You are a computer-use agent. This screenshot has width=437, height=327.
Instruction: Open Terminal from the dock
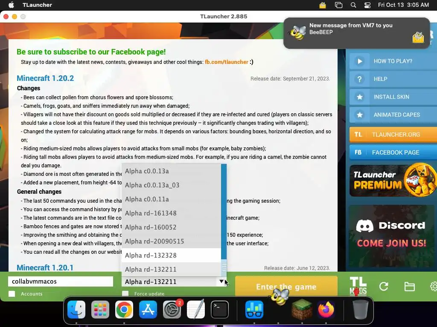pyautogui.click(x=220, y=309)
